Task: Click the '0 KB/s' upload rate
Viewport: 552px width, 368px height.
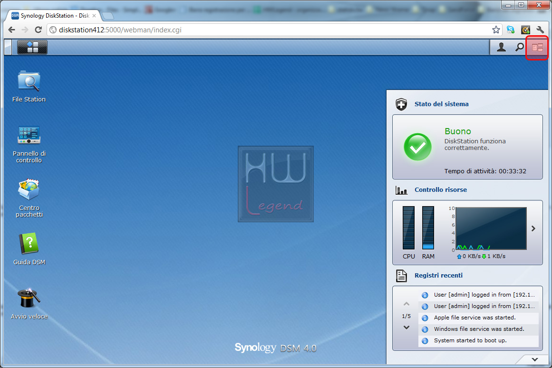Action: coord(471,256)
